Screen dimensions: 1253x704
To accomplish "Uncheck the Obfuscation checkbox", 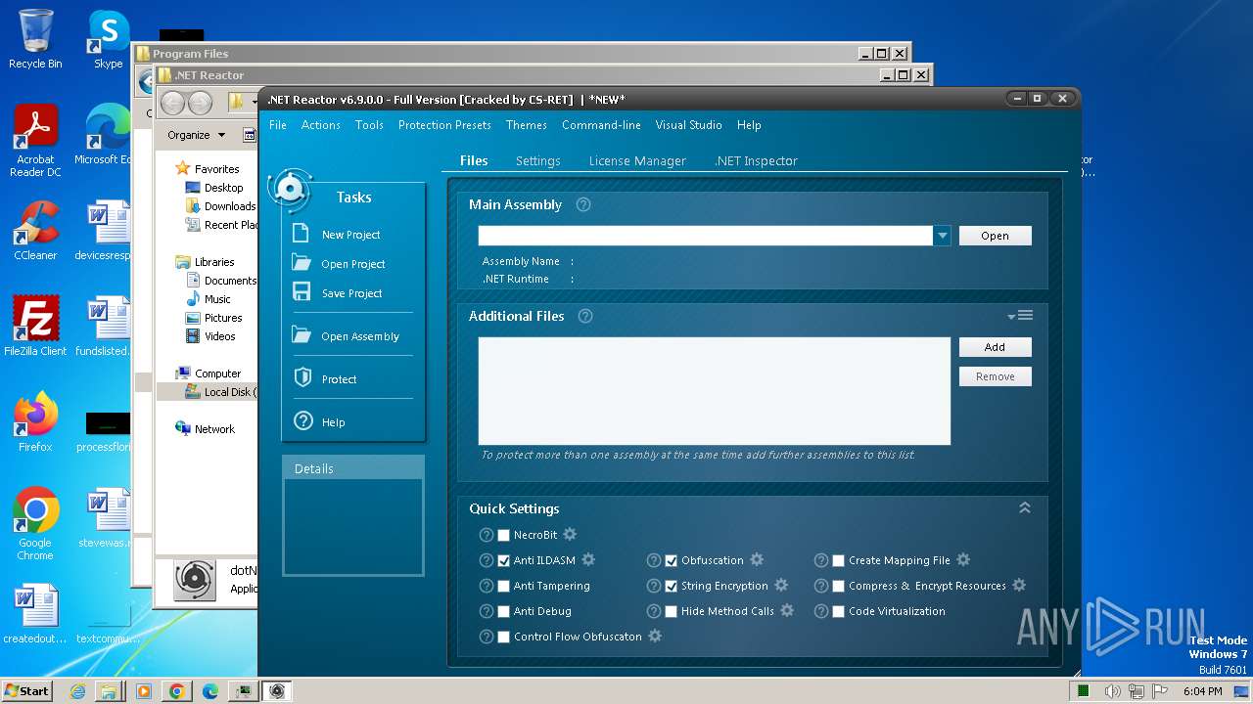I will (x=671, y=560).
